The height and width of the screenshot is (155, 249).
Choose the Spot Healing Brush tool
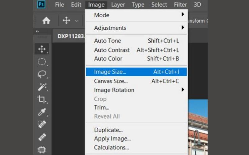click(x=42, y=124)
